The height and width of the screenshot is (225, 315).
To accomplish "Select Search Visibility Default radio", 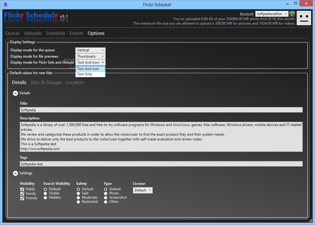I will 45,189.
